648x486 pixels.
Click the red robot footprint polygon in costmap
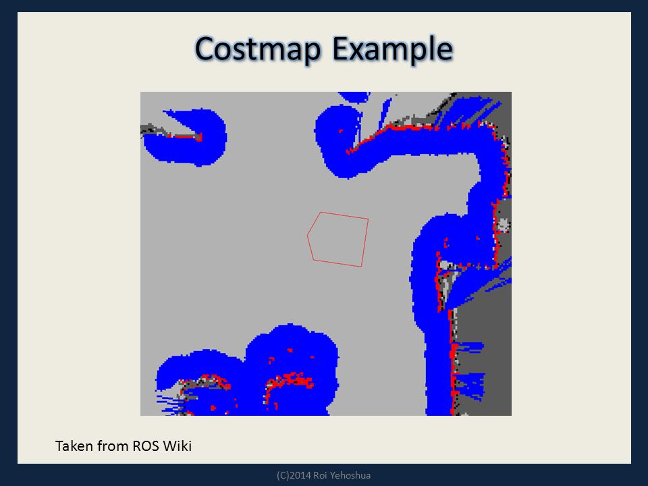[337, 239]
